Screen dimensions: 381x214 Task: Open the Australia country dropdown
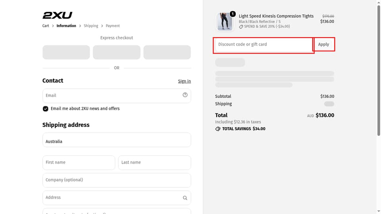click(117, 140)
